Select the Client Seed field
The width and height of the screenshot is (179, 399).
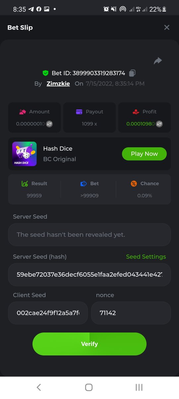point(48,313)
